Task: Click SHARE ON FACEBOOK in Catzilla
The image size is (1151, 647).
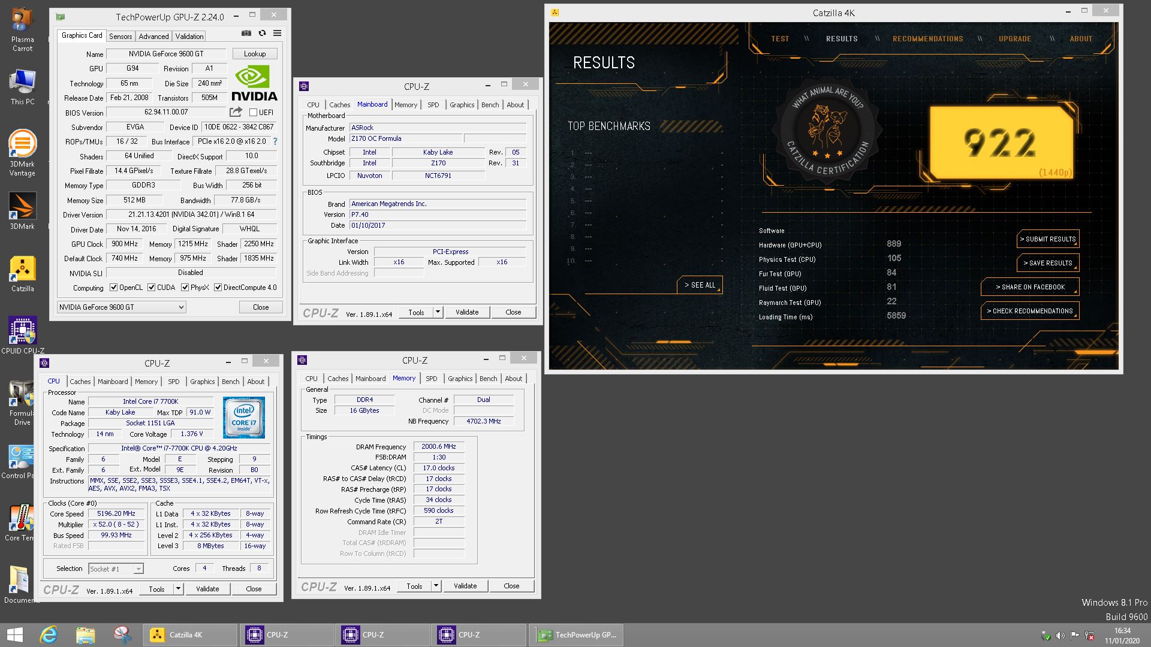Action: (x=1030, y=287)
